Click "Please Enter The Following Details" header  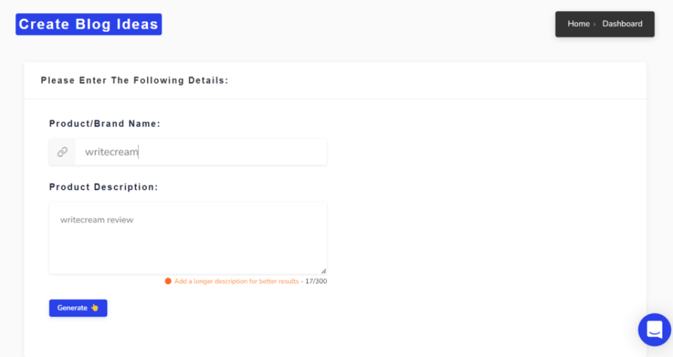point(134,81)
